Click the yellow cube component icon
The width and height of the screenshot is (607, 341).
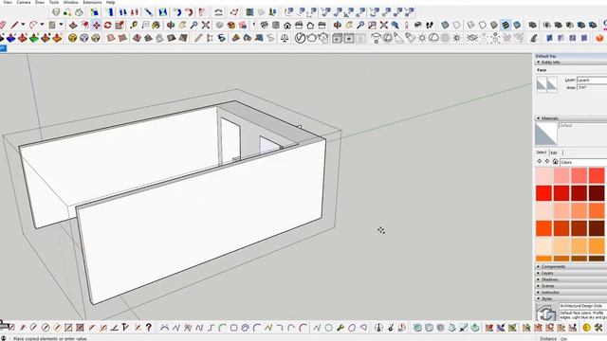72,38
